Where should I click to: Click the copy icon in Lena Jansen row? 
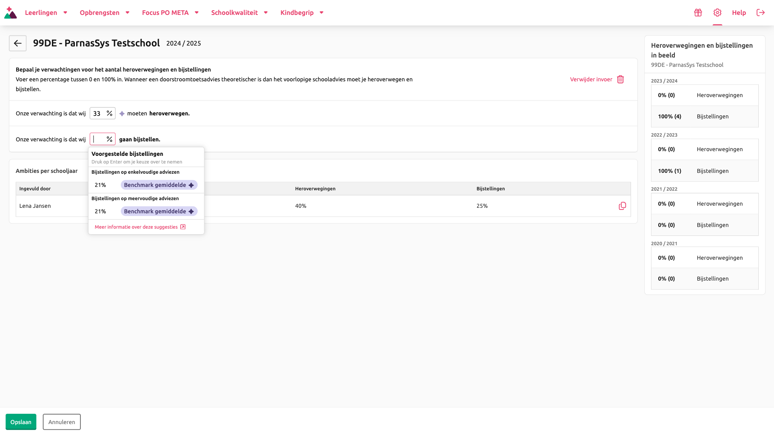[622, 206]
